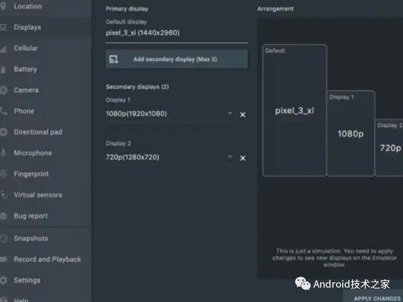Click the add-display icon in the button
Screen dimensions: 403x302
click(114, 59)
